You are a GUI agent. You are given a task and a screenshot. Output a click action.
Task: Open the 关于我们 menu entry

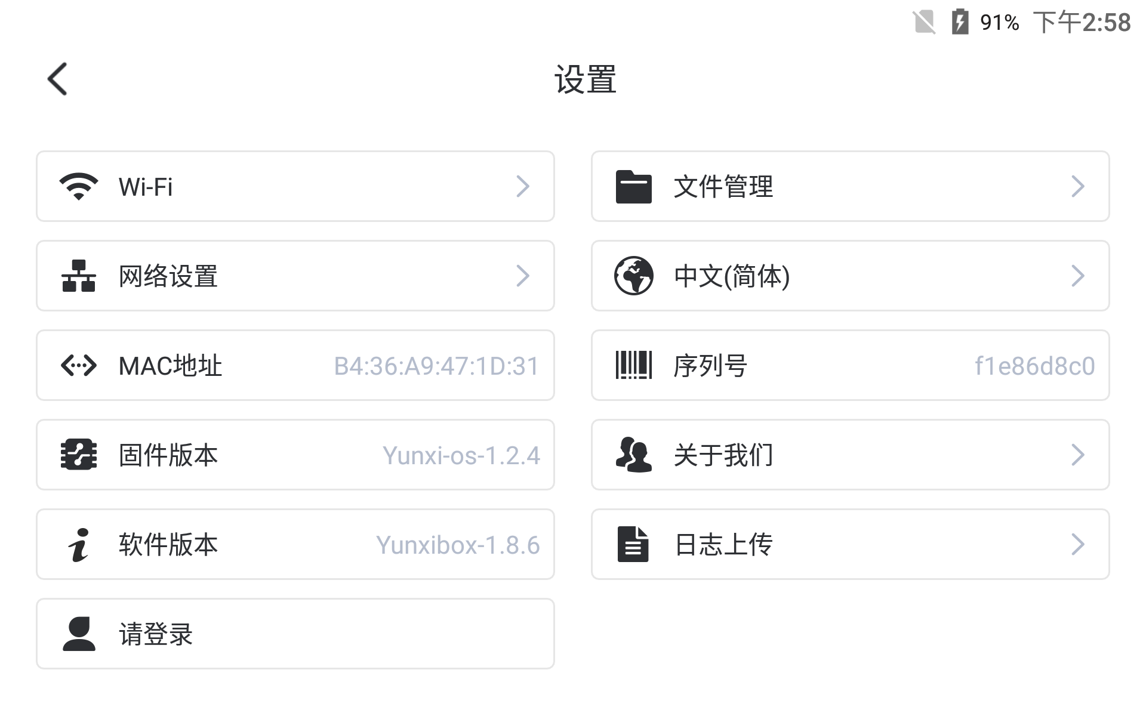pos(851,455)
